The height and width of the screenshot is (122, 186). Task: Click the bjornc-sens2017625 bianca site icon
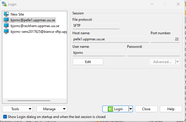coord(6,31)
